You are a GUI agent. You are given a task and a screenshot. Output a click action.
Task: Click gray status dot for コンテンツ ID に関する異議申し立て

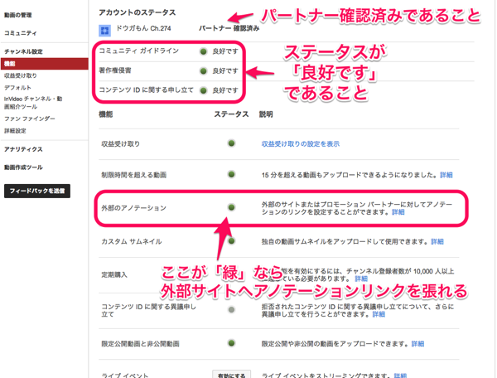click(x=231, y=309)
